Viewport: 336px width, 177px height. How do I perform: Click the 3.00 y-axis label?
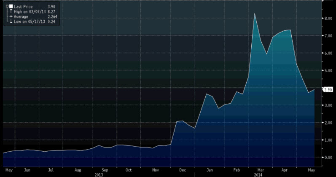click(x=328, y=105)
